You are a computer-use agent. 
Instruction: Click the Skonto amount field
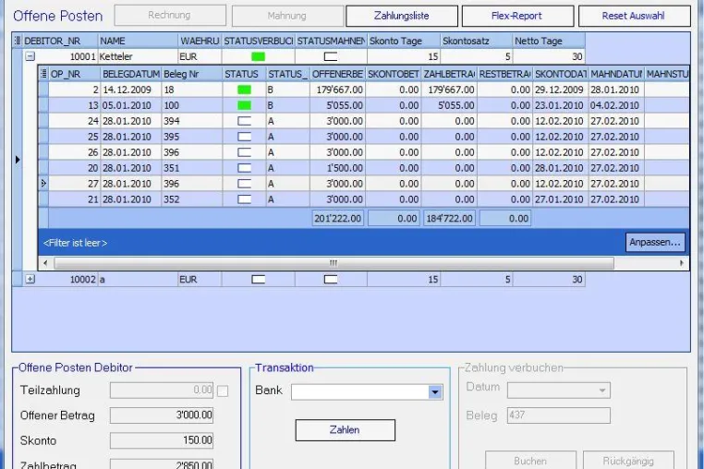162,440
